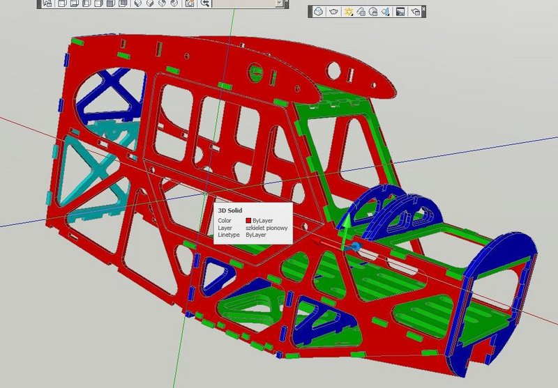
Task: Click the '3D Solid' tooltip heading
Action: [230, 210]
